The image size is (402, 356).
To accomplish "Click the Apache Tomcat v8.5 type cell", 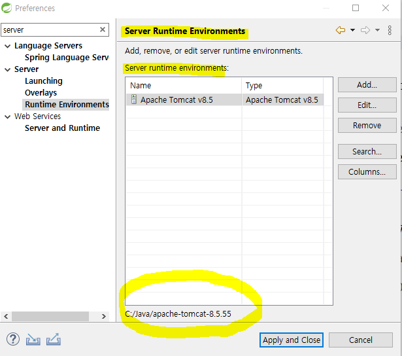I will (x=282, y=99).
